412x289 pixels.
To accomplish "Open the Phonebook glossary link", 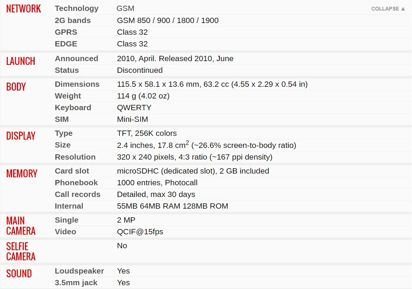I will click(76, 183).
